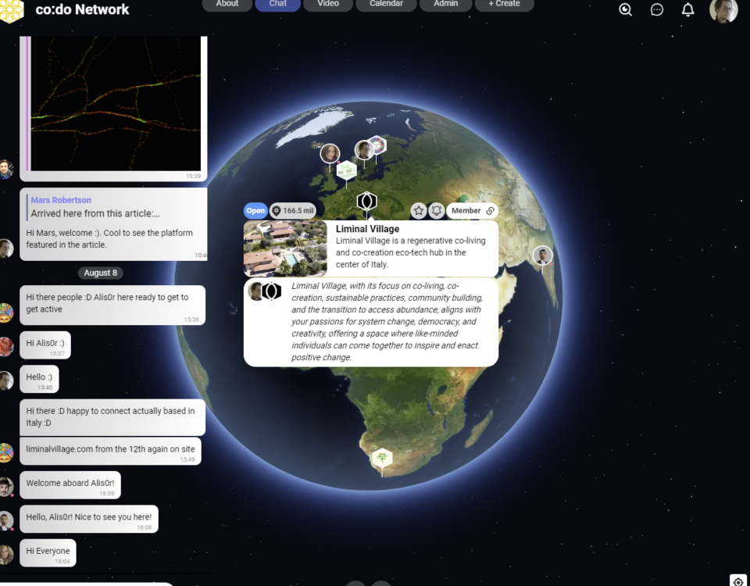Select the man's avatar pin over India
Viewport: 750px width, 586px height.
coord(542,255)
